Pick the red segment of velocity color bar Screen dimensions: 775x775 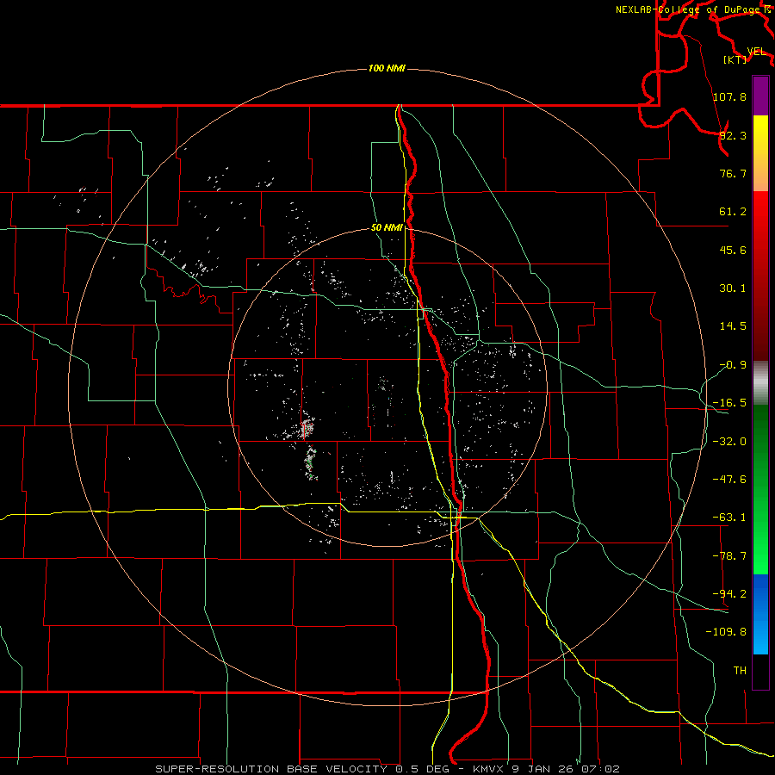click(760, 276)
